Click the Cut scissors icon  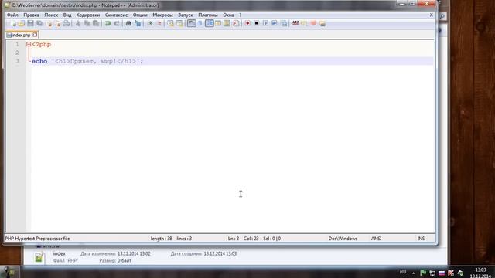(78, 24)
